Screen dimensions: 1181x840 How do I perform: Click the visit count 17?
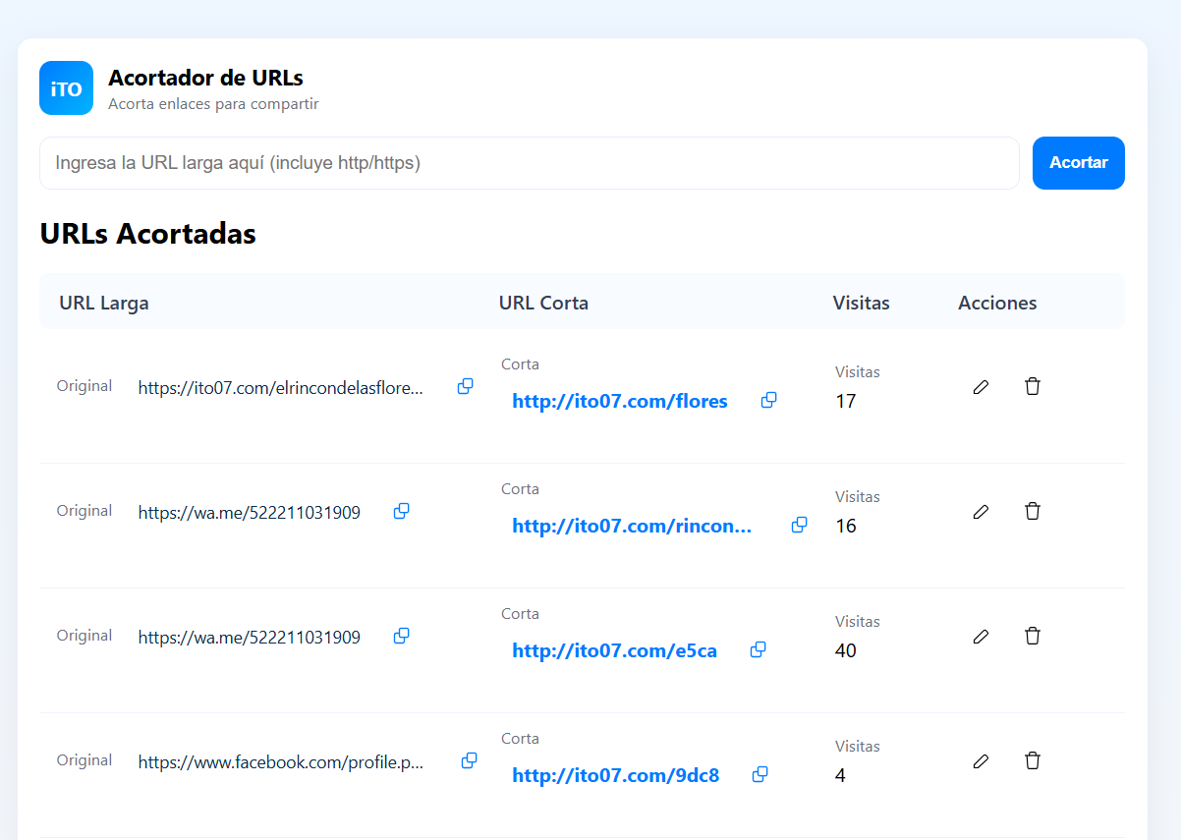point(846,401)
